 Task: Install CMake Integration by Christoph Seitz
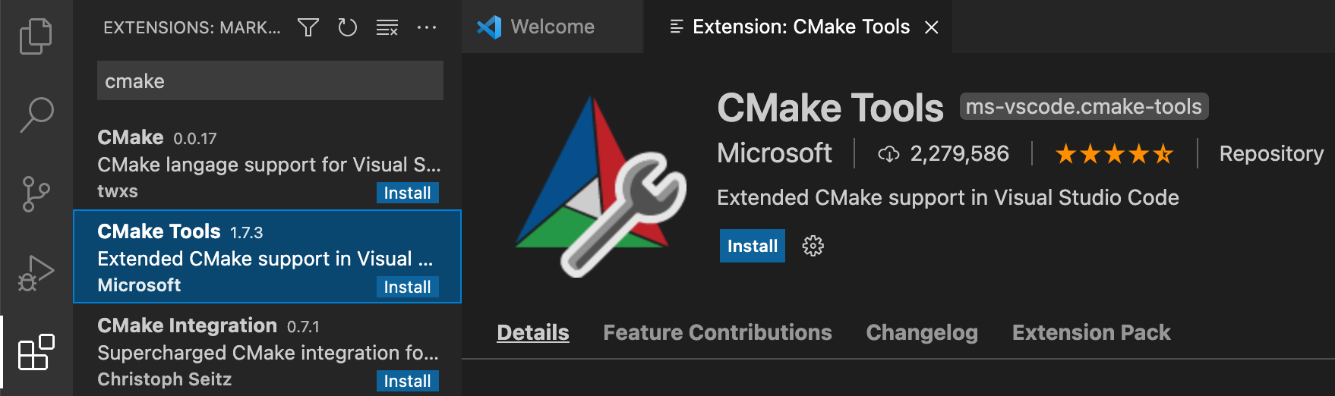tap(407, 381)
